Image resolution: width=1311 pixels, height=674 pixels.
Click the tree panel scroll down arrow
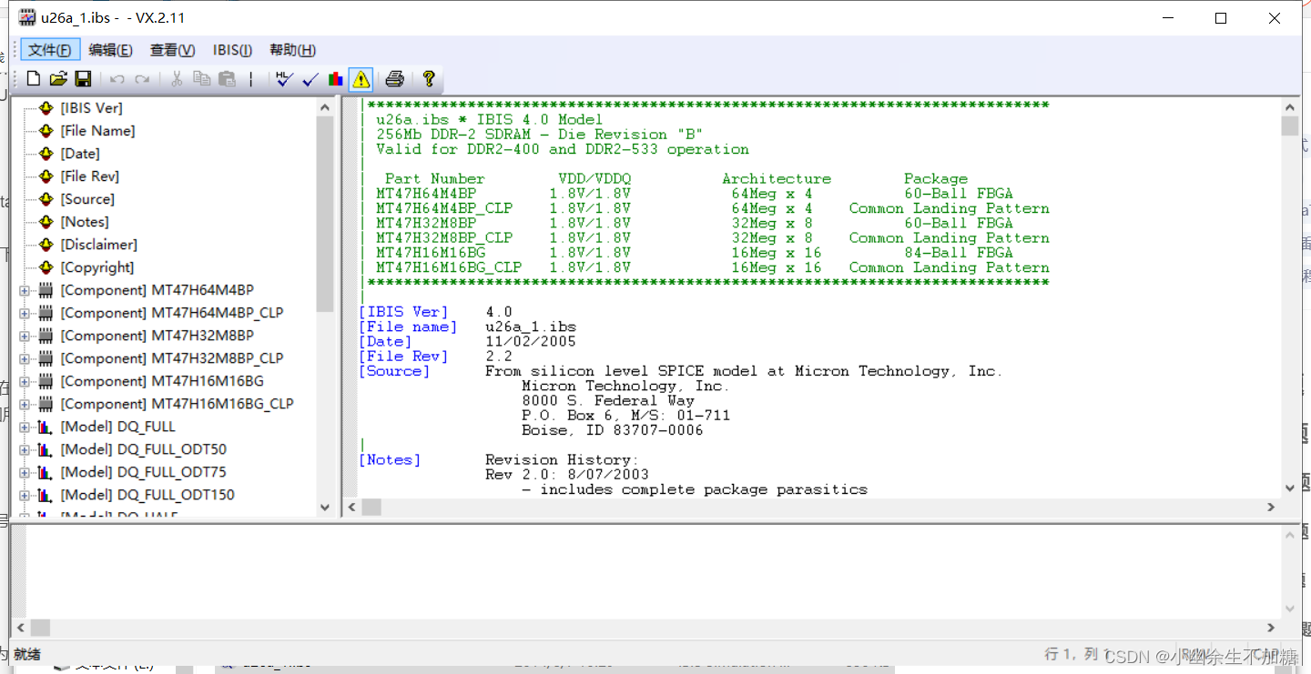coord(325,508)
